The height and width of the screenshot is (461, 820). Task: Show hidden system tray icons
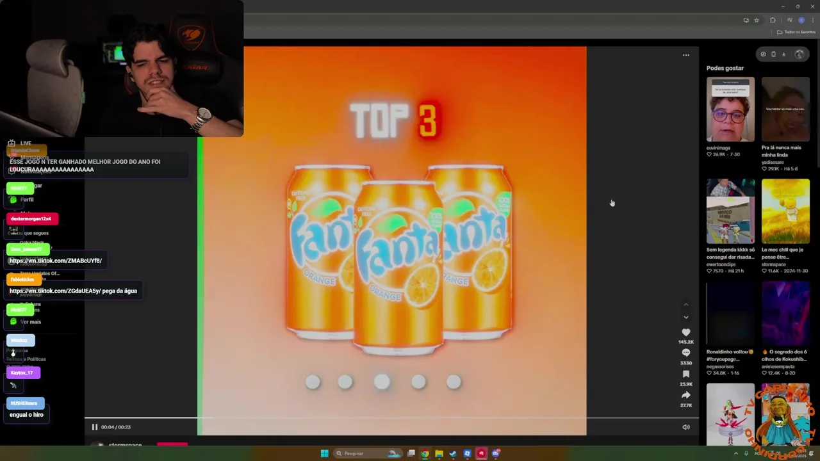735,453
